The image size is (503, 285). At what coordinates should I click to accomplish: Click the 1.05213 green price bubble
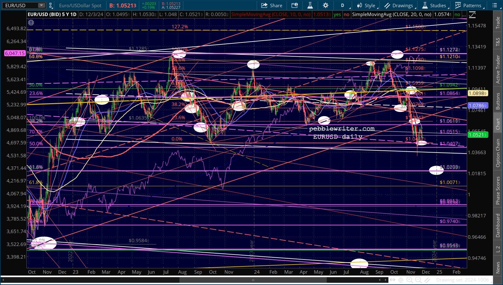(x=478, y=135)
